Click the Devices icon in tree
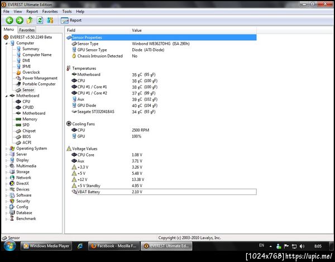Viewport: 335px width, 262px height. point(12,189)
